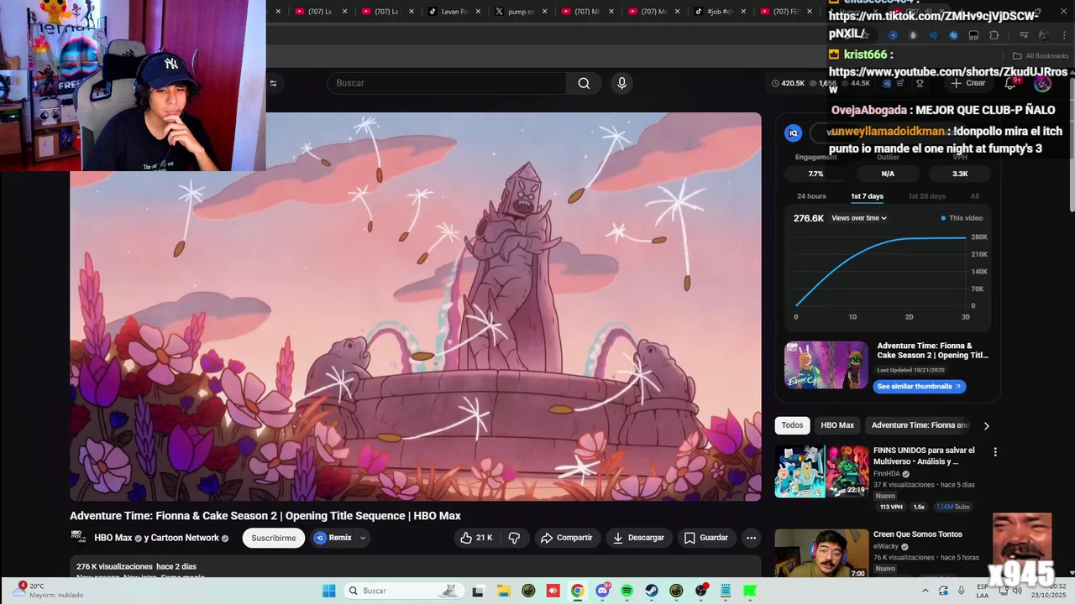Viewport: 1075px width, 604px height.
Task: Select the All time range
Action: (x=975, y=196)
